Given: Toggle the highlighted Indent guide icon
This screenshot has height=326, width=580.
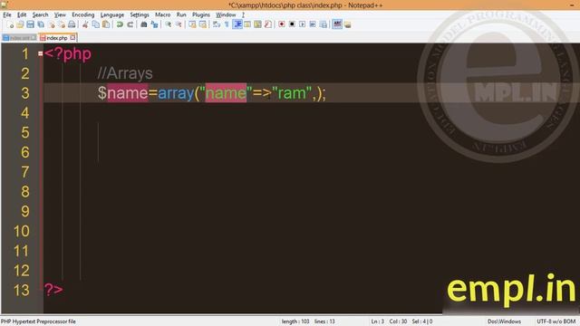Looking at the screenshot, I should coord(237,24).
